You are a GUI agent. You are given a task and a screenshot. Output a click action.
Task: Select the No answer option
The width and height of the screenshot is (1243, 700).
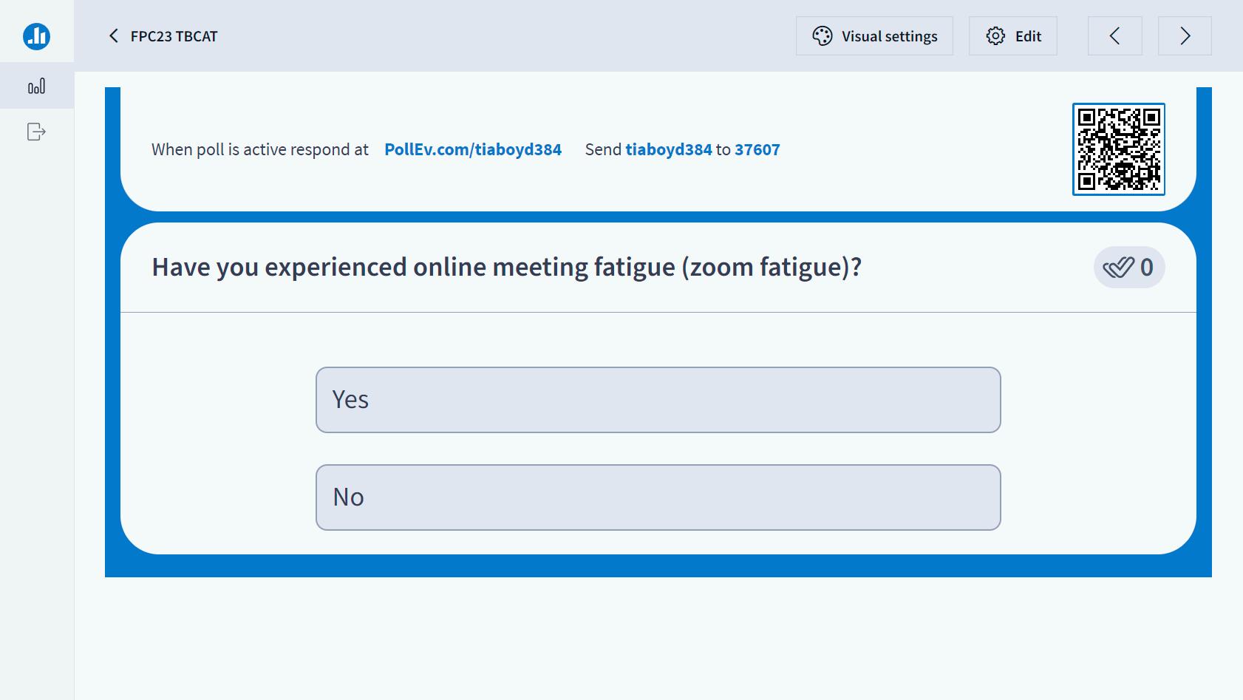tap(658, 497)
